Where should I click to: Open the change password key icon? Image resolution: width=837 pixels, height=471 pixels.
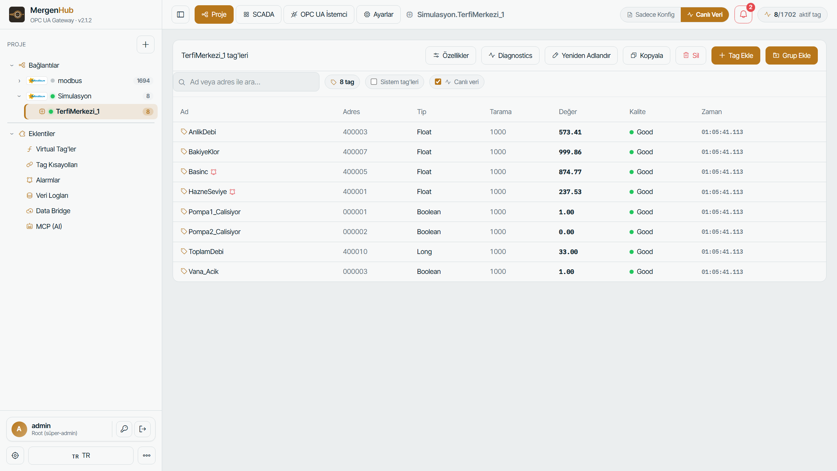click(124, 429)
